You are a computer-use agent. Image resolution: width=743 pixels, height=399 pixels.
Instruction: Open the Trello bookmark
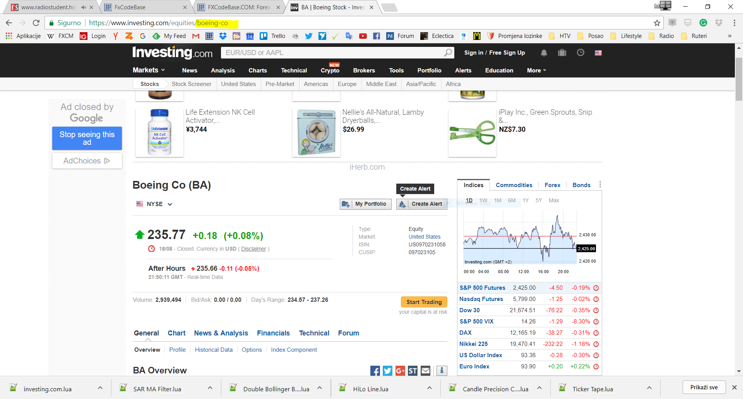tap(273, 36)
